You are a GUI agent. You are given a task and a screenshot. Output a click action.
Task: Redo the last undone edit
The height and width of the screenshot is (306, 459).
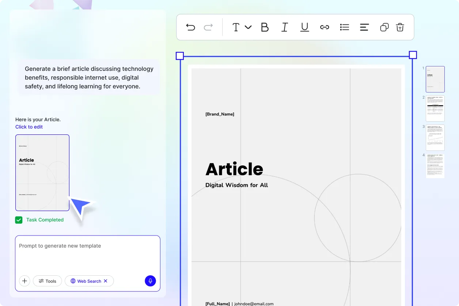(208, 27)
